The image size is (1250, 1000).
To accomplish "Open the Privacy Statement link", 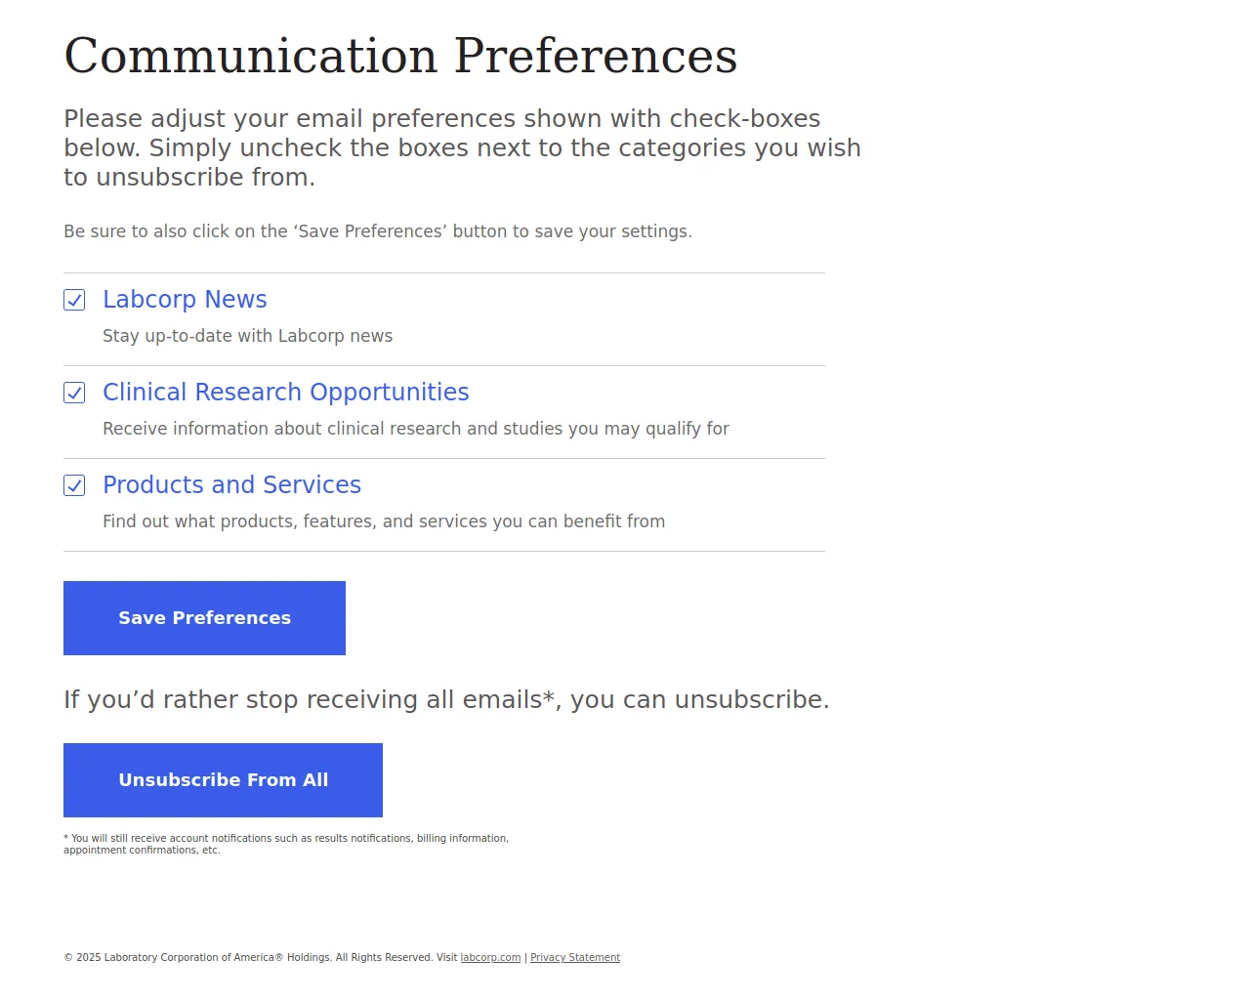I will [x=574, y=958].
